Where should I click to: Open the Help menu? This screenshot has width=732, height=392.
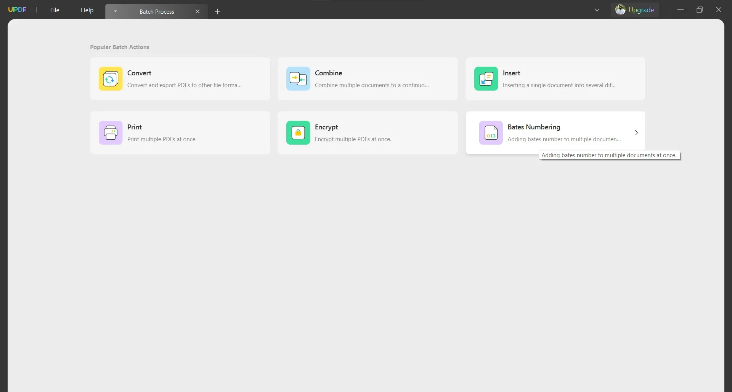[87, 10]
